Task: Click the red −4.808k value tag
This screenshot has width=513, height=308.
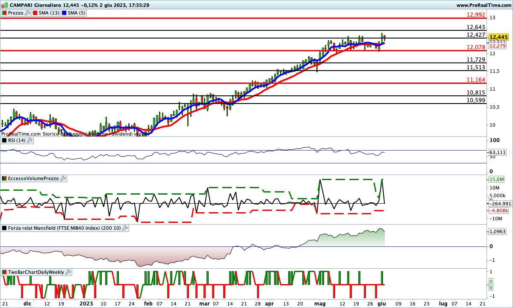Action: 498,210
